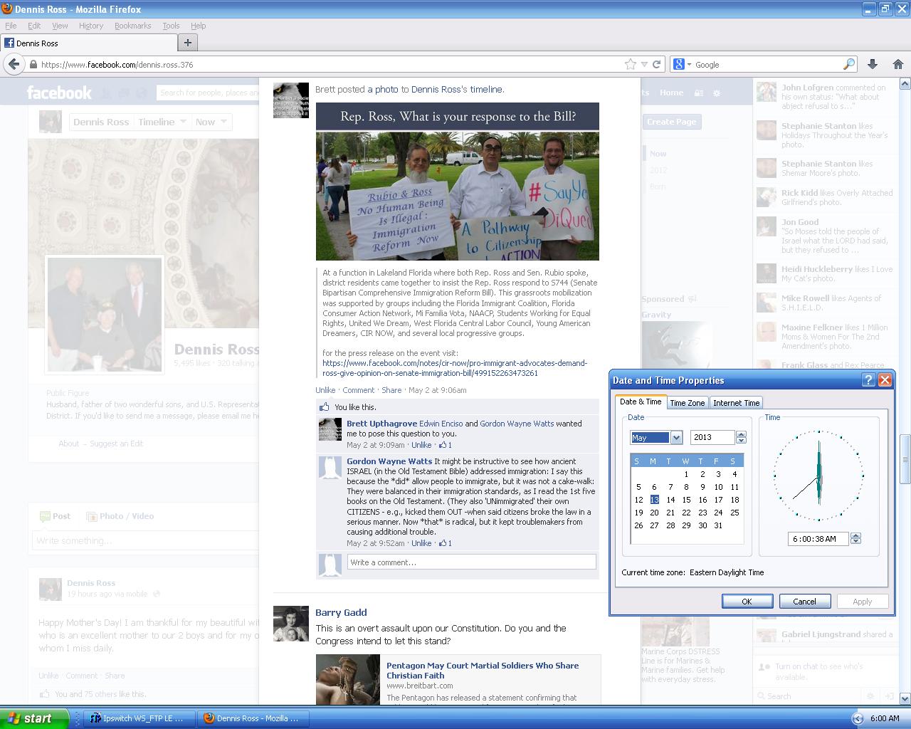Open Barry Gadd's profile picture

[291, 624]
